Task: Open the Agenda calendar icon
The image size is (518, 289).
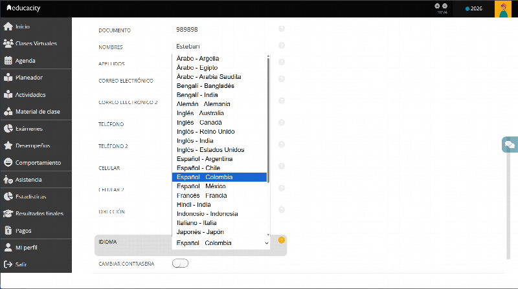Action: tap(8, 60)
